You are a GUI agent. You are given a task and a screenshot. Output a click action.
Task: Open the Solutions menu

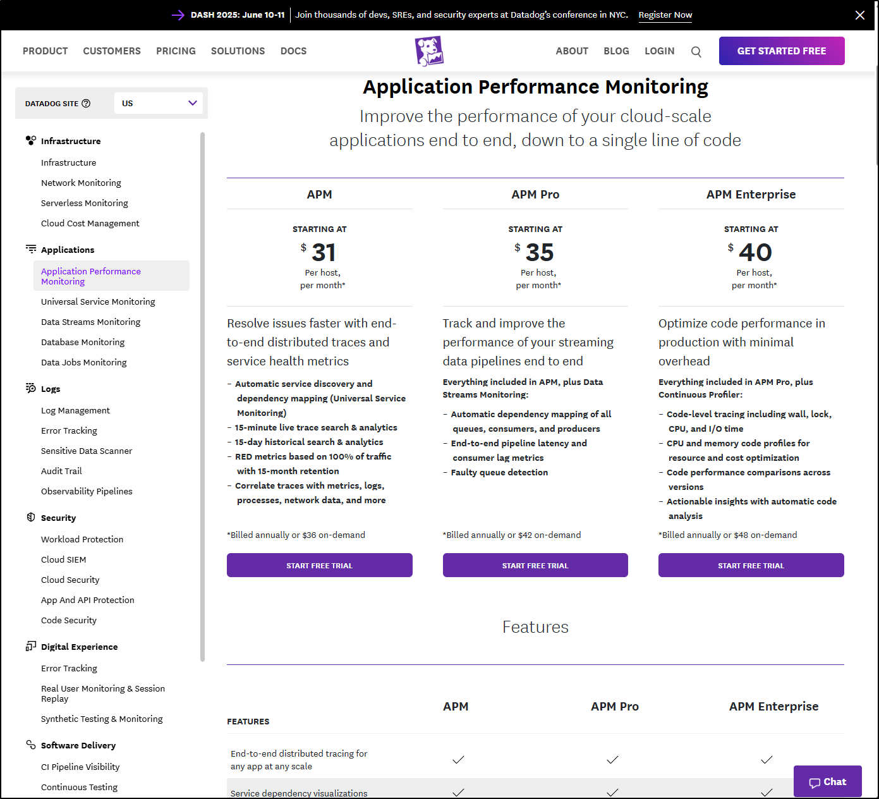pyautogui.click(x=238, y=51)
